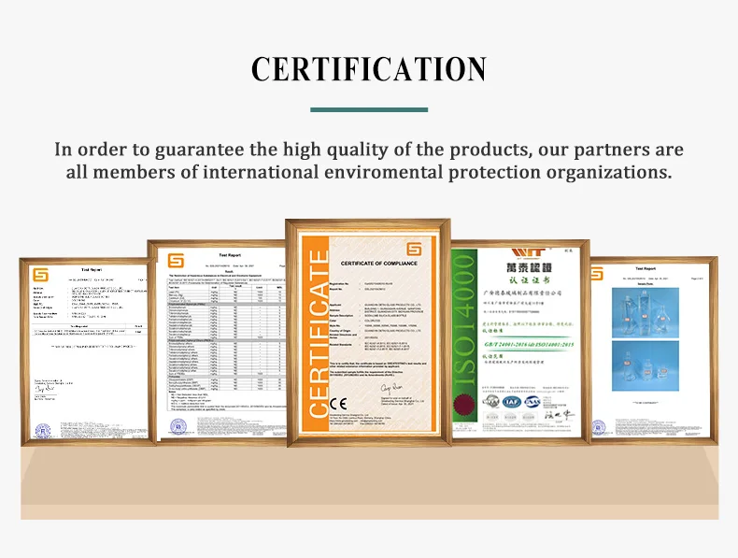
Task: Click the CE mark on the orange certificate
Action: (338, 404)
